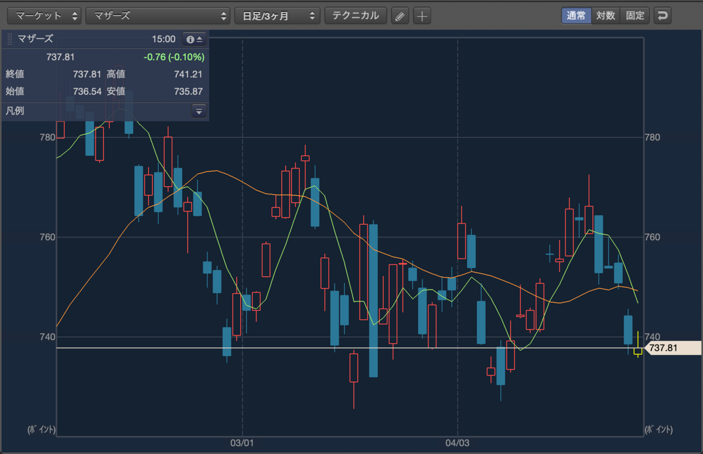The width and height of the screenshot is (703, 454).
Task: Click the 737.81 current price label
Action: pyautogui.click(x=60, y=57)
